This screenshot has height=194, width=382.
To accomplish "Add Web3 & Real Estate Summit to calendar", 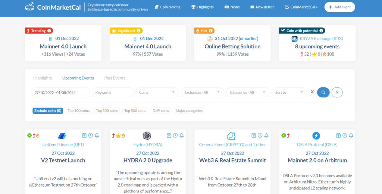I will [x=254, y=135].
